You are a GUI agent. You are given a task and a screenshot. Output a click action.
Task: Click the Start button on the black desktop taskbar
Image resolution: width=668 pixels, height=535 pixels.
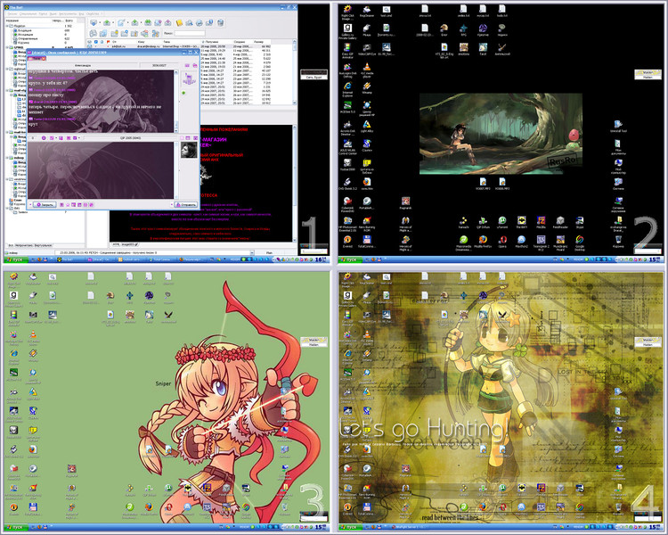click(x=351, y=259)
